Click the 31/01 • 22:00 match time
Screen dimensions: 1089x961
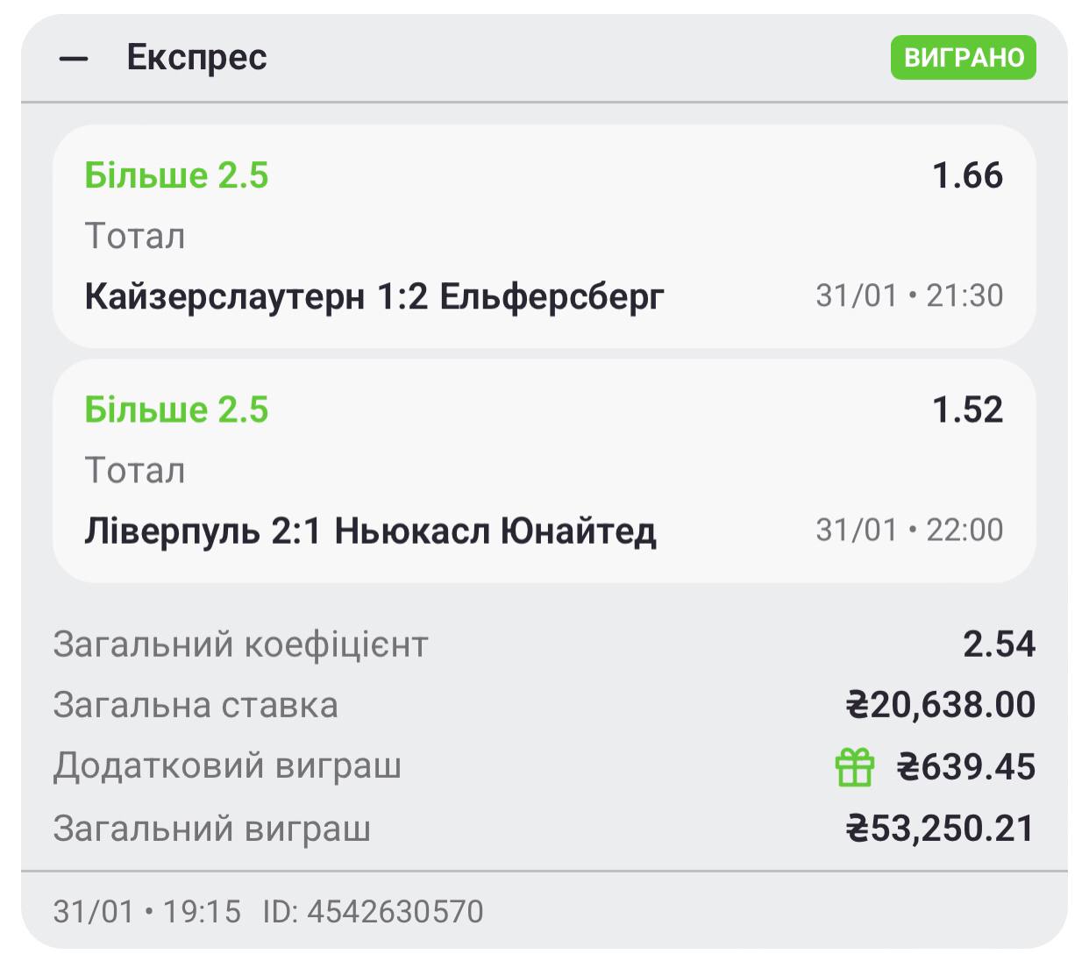coord(909,530)
